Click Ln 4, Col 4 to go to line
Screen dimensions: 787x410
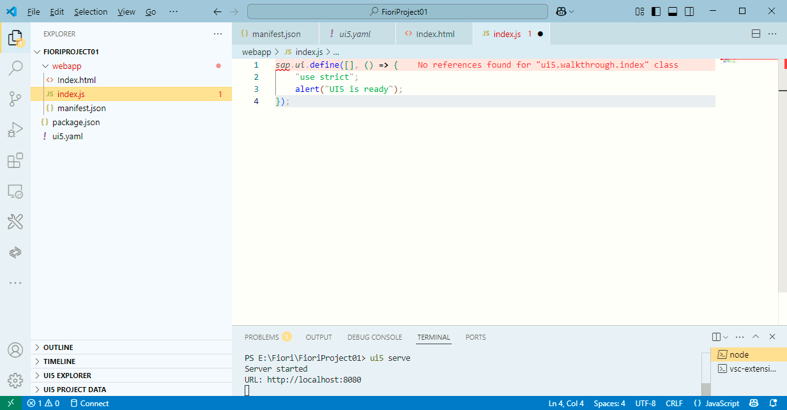566,403
